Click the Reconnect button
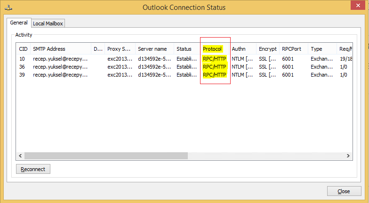 click(33, 169)
